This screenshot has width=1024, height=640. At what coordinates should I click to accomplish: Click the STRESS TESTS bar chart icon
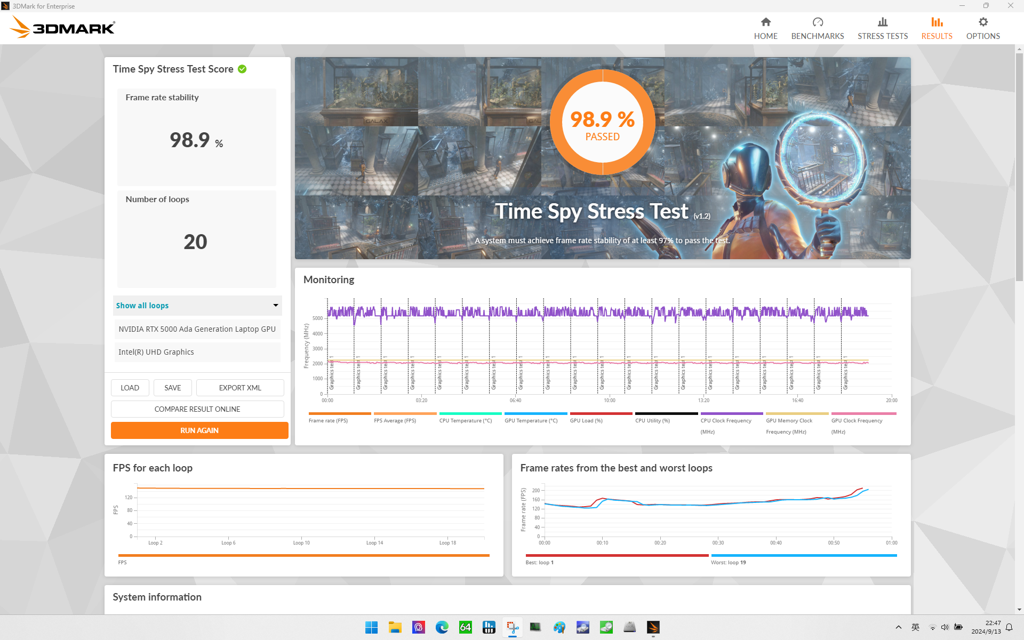click(x=882, y=22)
